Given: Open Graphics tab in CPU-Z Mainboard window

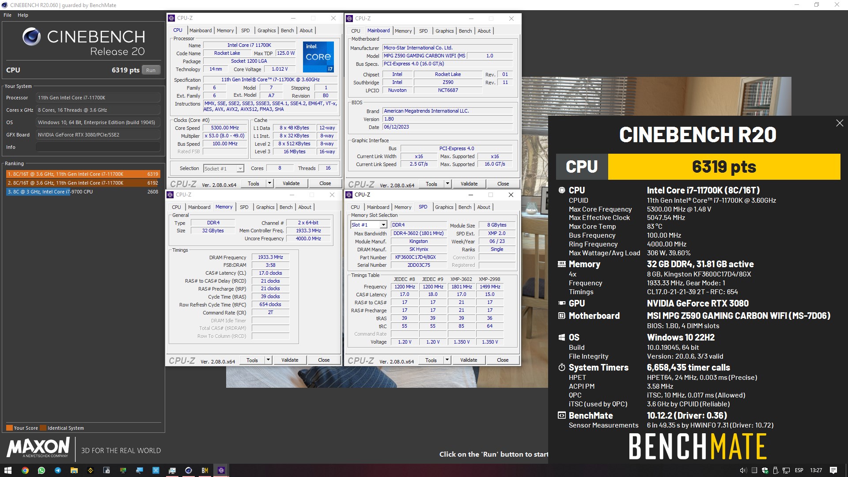Looking at the screenshot, I should click(x=444, y=31).
